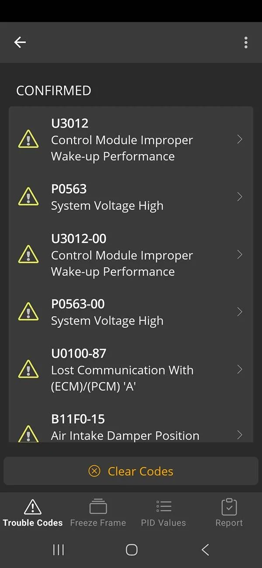
Task: Click the warning triangle beside U3012
Action: coord(28,139)
